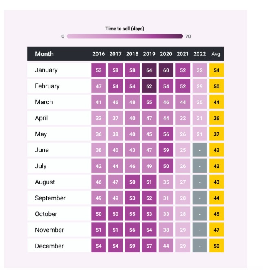The height and width of the screenshot is (270, 263).
Task: Click January 2019 cell showing 64
Action: click(x=149, y=70)
